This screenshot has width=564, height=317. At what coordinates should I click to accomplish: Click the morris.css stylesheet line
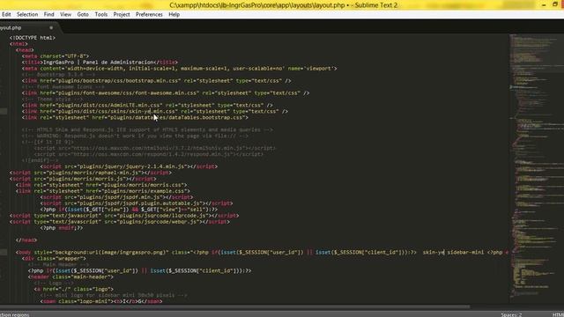pos(101,185)
